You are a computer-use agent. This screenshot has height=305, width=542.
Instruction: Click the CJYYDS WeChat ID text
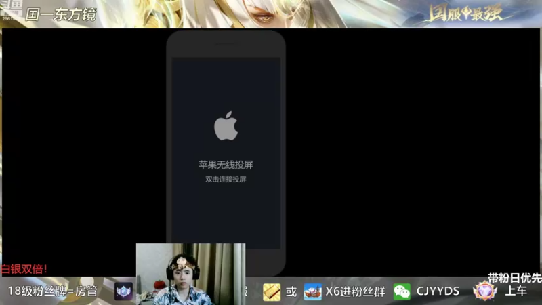pyautogui.click(x=438, y=291)
